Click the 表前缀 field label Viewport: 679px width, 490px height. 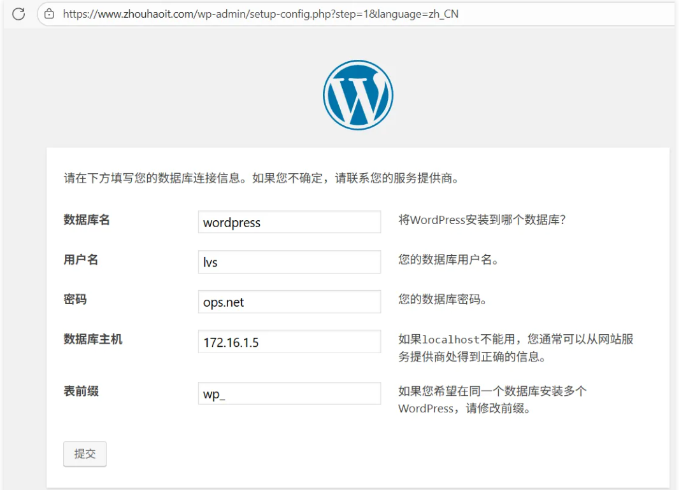pos(81,391)
